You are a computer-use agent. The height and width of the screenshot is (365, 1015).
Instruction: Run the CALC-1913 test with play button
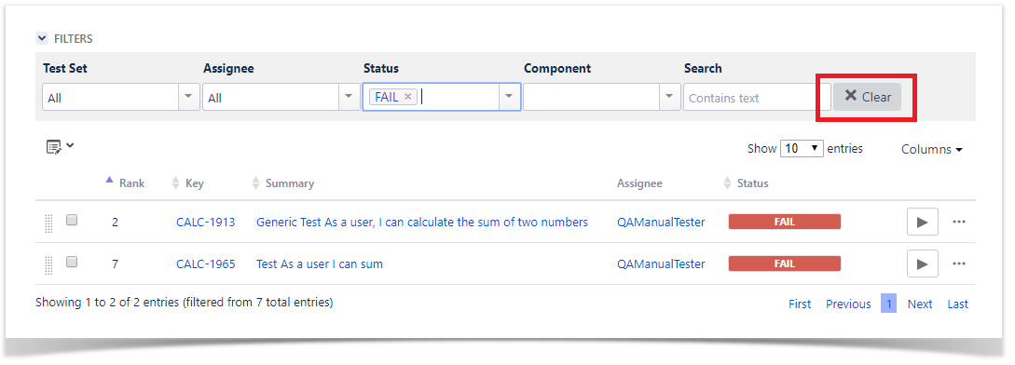pyautogui.click(x=923, y=222)
